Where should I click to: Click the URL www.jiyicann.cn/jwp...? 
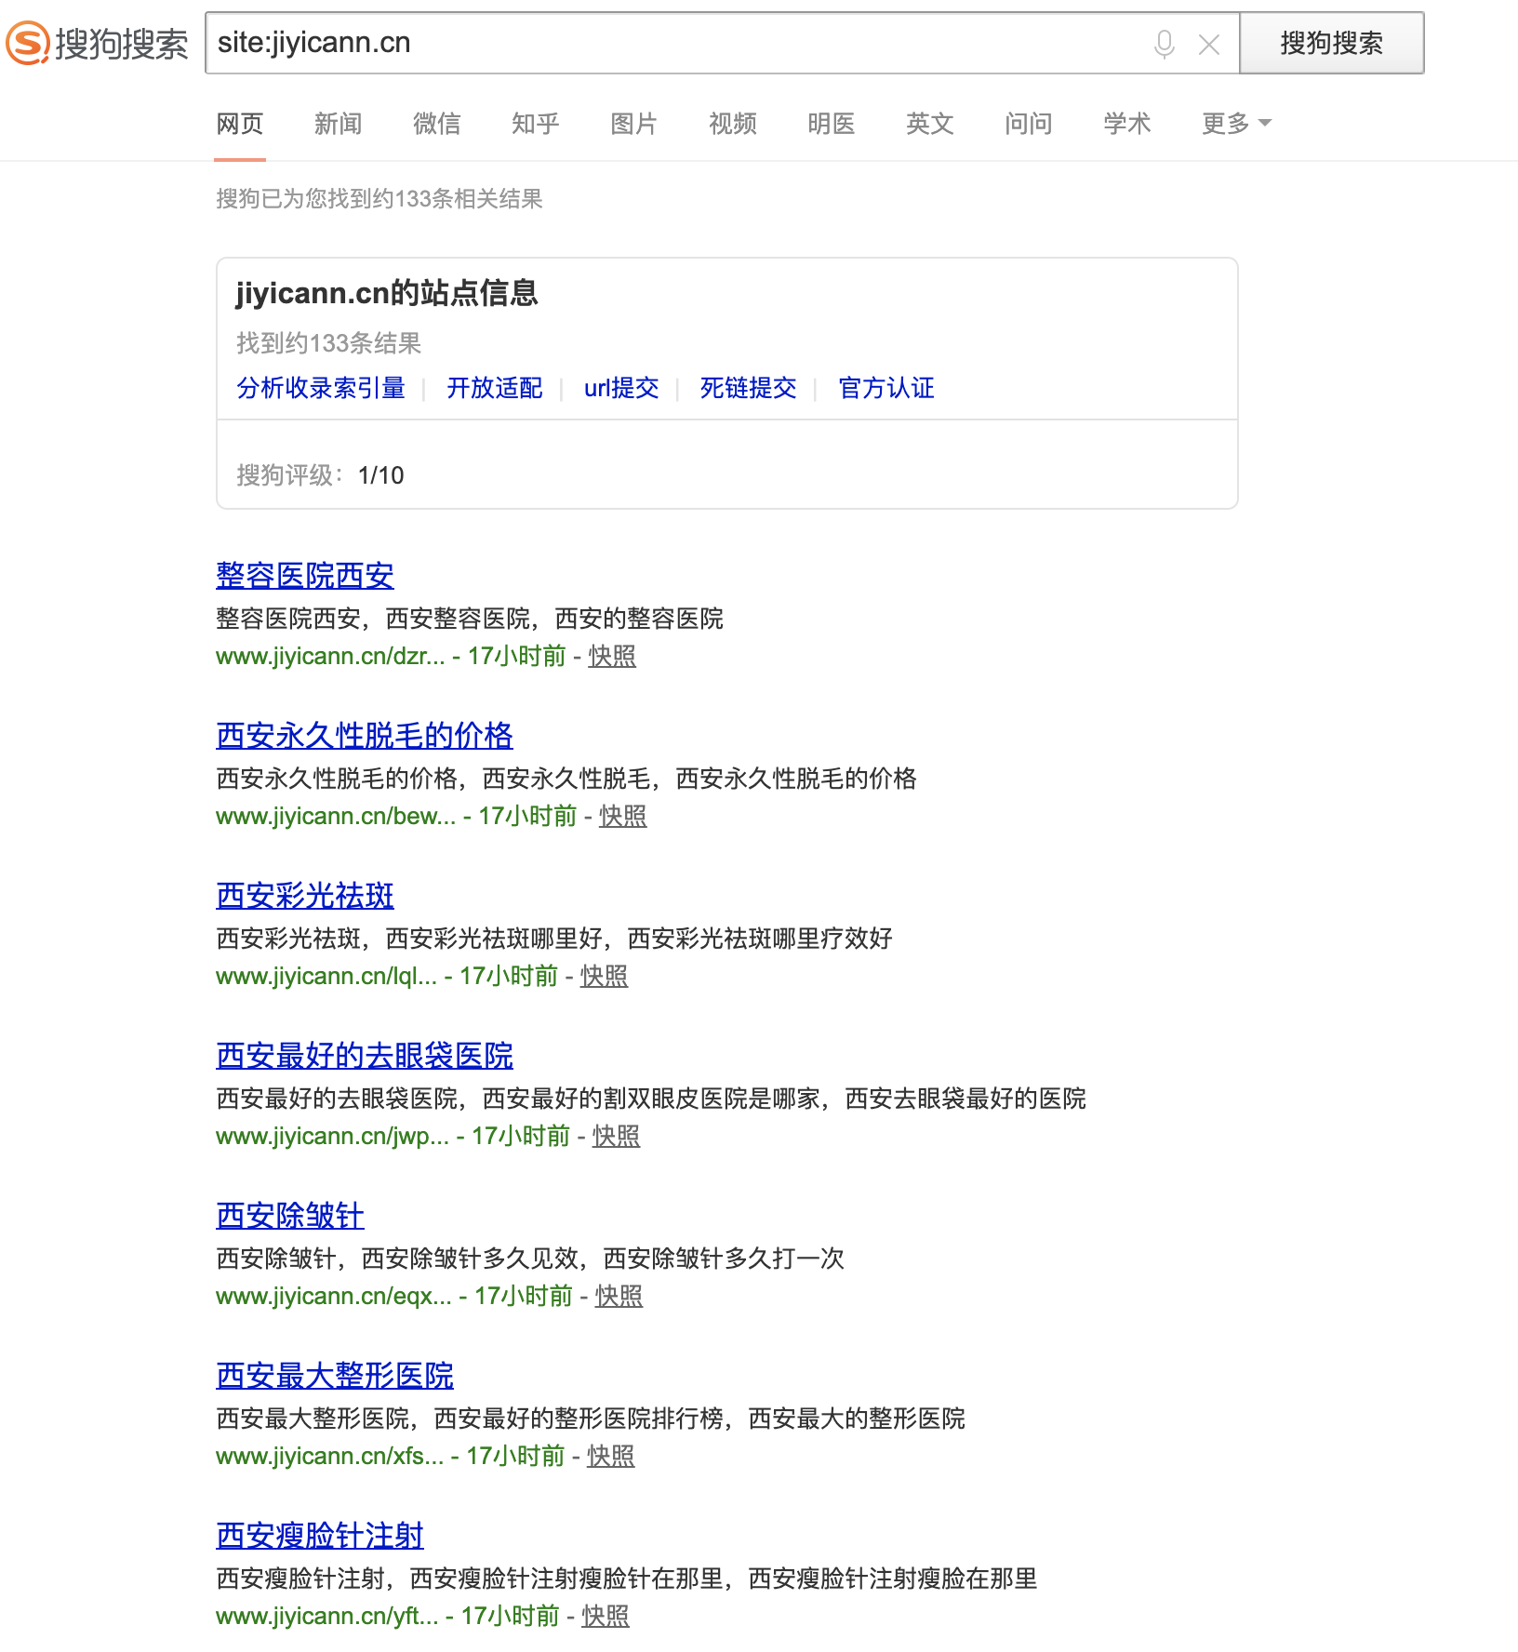pos(332,1137)
